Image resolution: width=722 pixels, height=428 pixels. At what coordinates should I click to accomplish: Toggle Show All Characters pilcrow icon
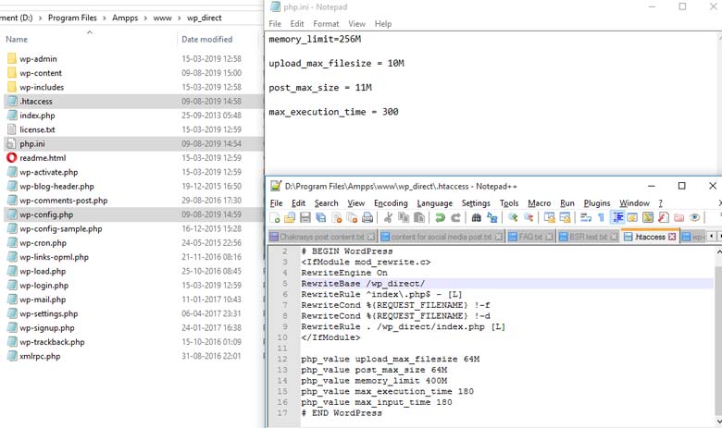coord(602,217)
